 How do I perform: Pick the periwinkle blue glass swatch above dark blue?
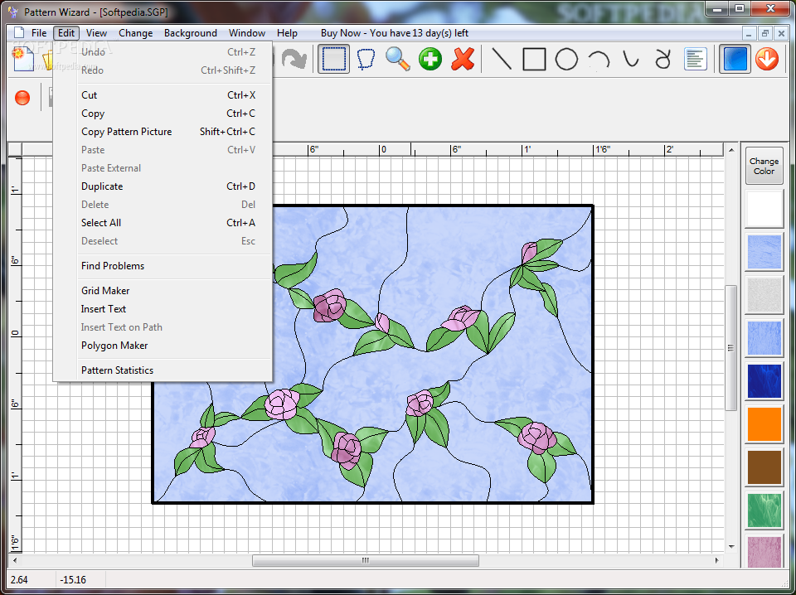[764, 338]
